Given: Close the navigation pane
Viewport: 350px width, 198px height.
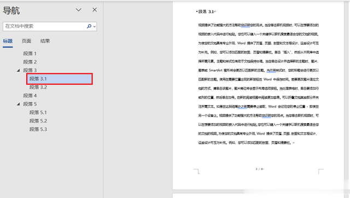Looking at the screenshot, I should (95, 10).
